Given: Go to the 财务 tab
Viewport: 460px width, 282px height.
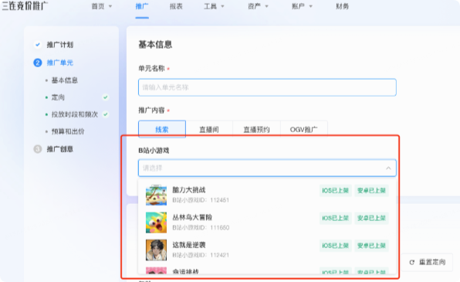Looking at the screenshot, I should (x=343, y=6).
